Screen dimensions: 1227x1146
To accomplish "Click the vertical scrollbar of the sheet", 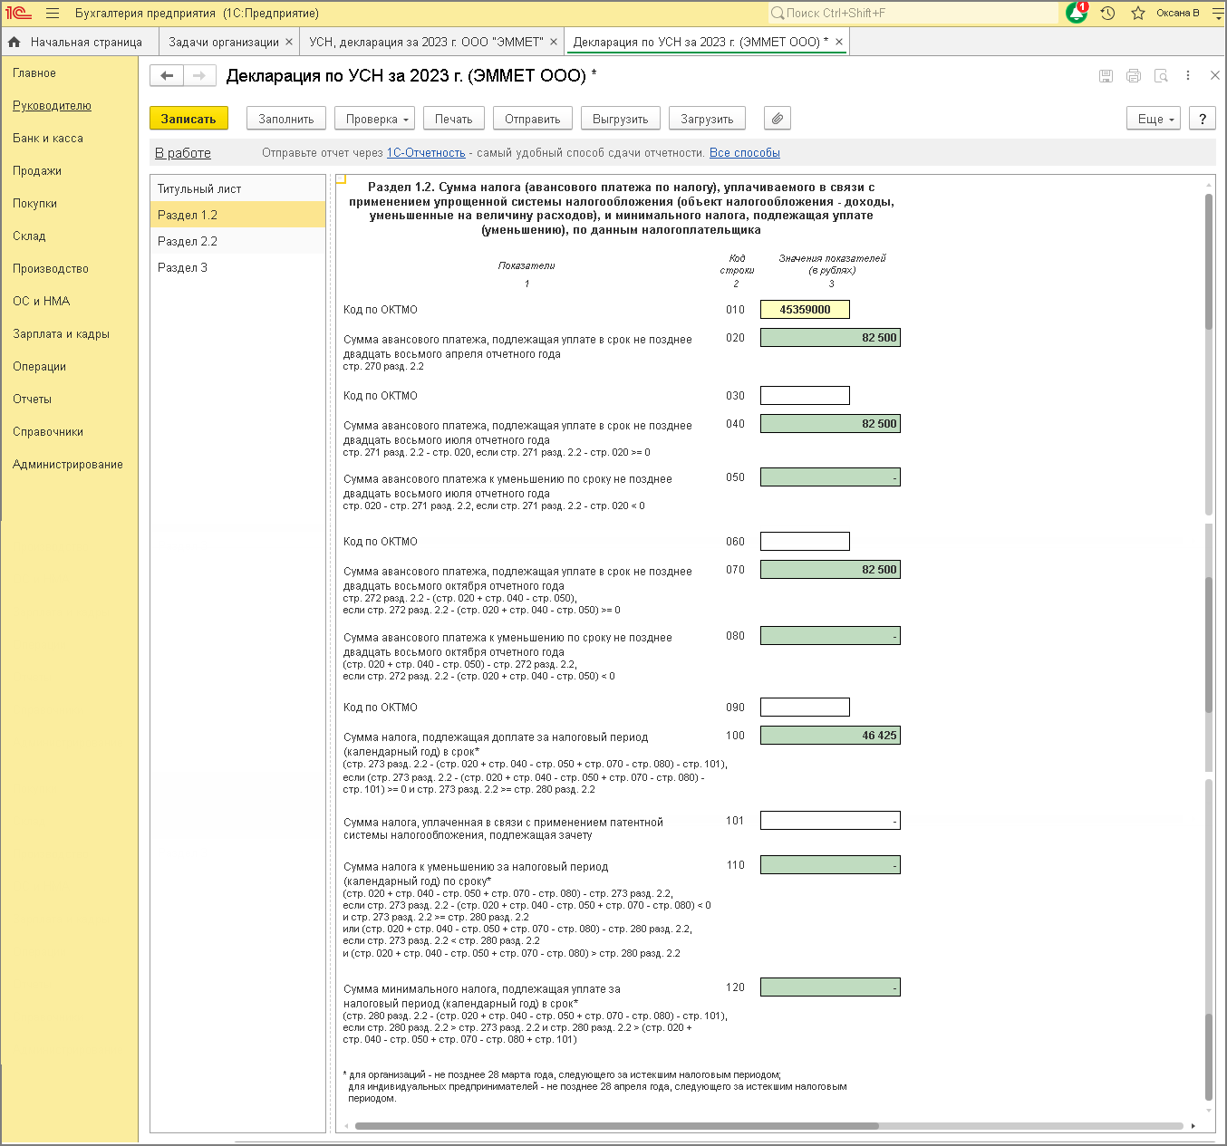I will tap(1209, 263).
